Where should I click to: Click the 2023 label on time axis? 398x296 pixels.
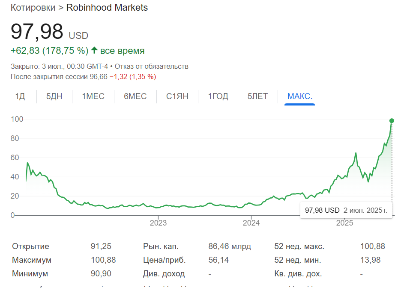(x=158, y=223)
